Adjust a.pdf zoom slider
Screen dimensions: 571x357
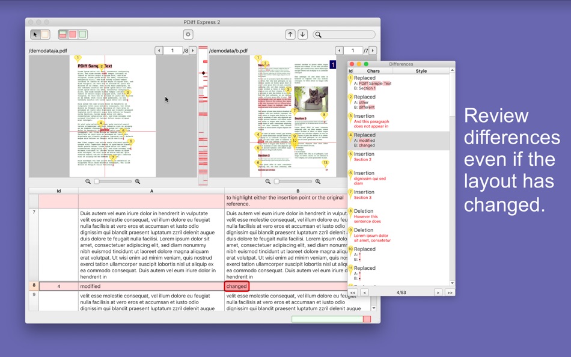(113, 182)
